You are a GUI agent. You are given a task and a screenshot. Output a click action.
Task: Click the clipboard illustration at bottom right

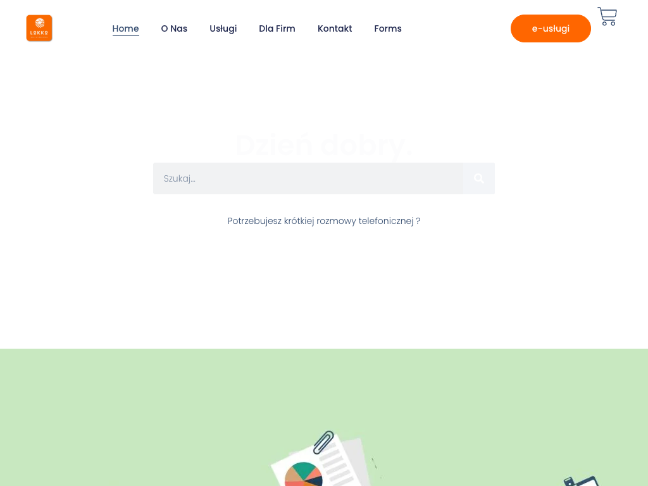pyautogui.click(x=582, y=481)
